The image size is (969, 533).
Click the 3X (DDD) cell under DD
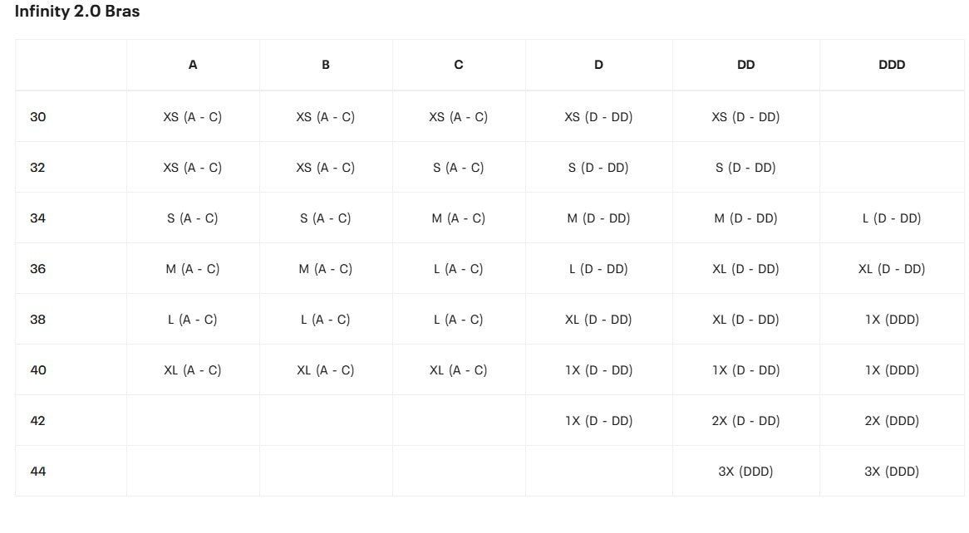click(x=746, y=472)
